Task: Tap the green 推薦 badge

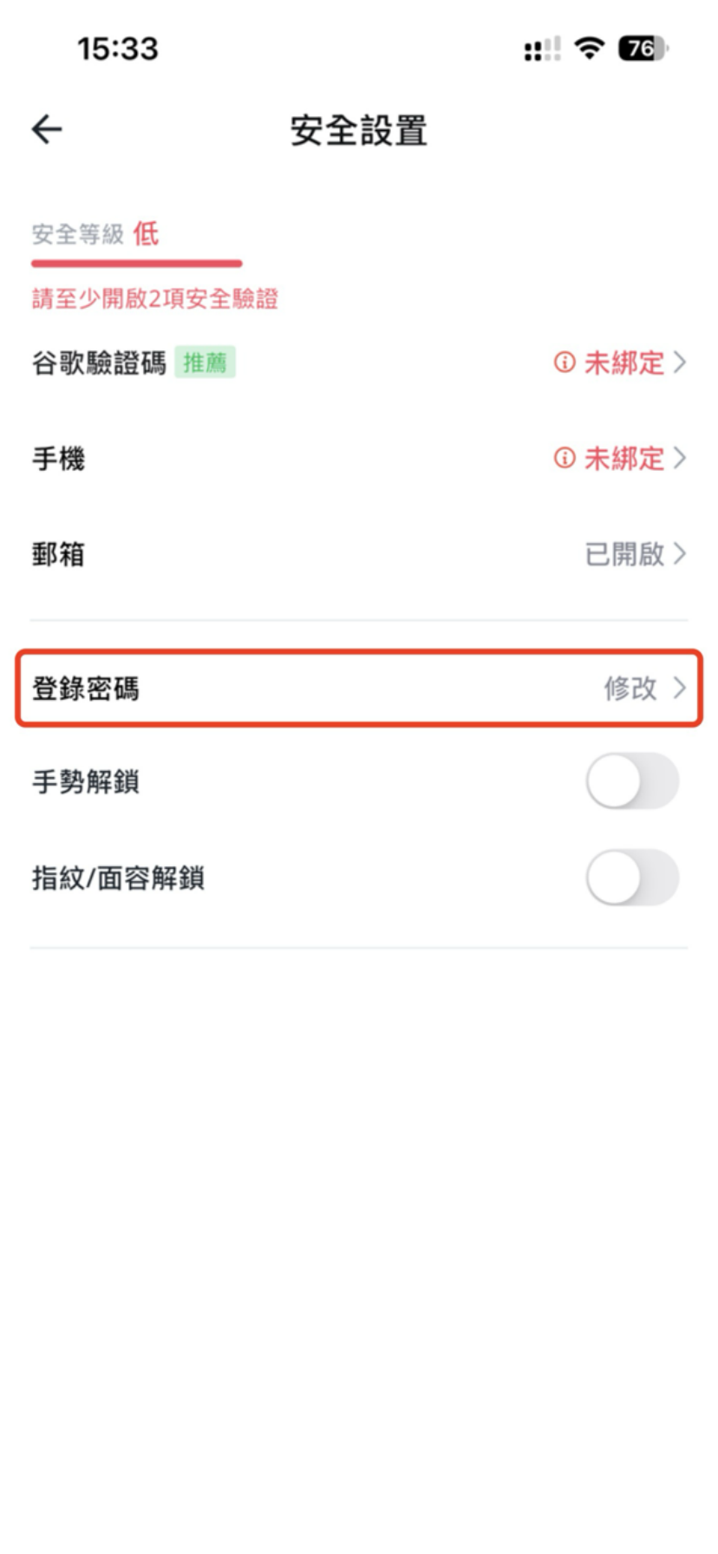Action: click(205, 362)
